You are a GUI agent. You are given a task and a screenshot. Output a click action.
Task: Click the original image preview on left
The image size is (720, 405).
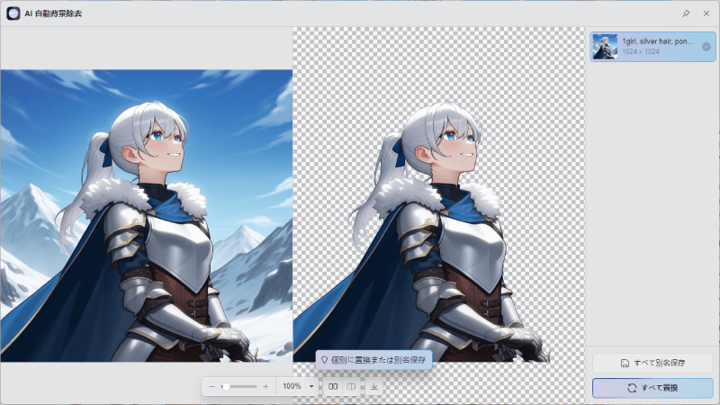[146, 216]
